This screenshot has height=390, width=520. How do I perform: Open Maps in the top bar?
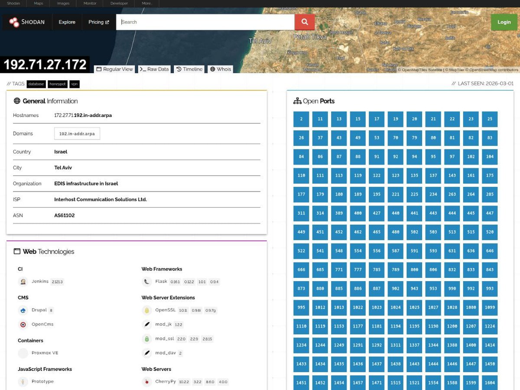(39, 3)
